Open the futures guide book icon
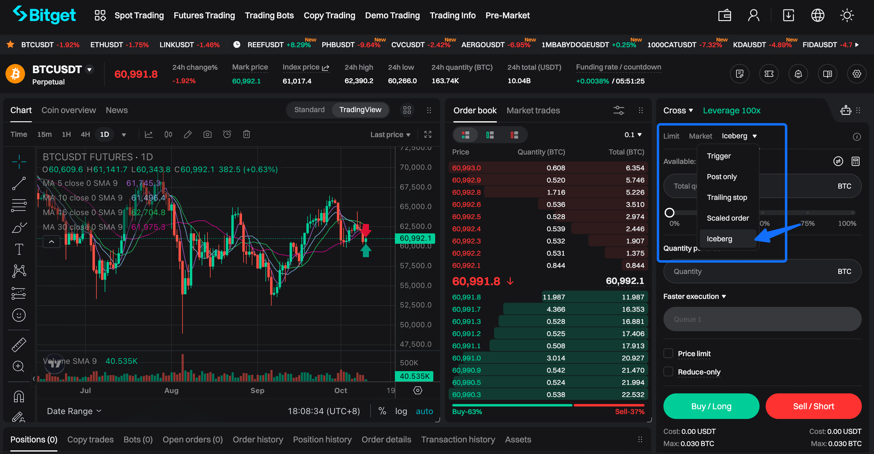The image size is (874, 454). [827, 73]
